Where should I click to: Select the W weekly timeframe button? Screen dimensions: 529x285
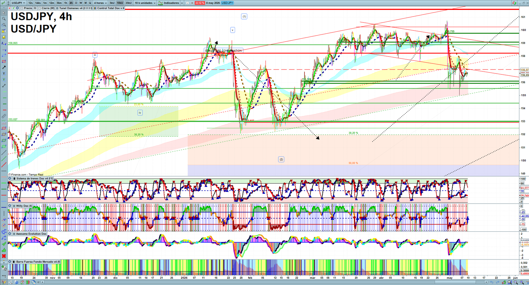81,3
